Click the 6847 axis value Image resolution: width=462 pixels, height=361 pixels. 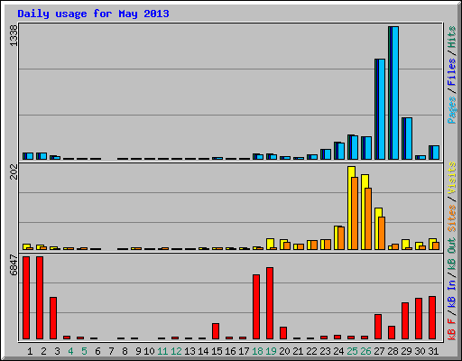14,264
